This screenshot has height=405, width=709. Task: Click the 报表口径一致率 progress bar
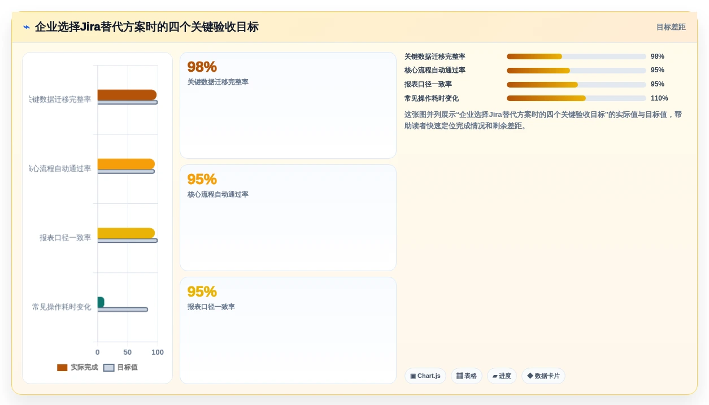pos(576,85)
